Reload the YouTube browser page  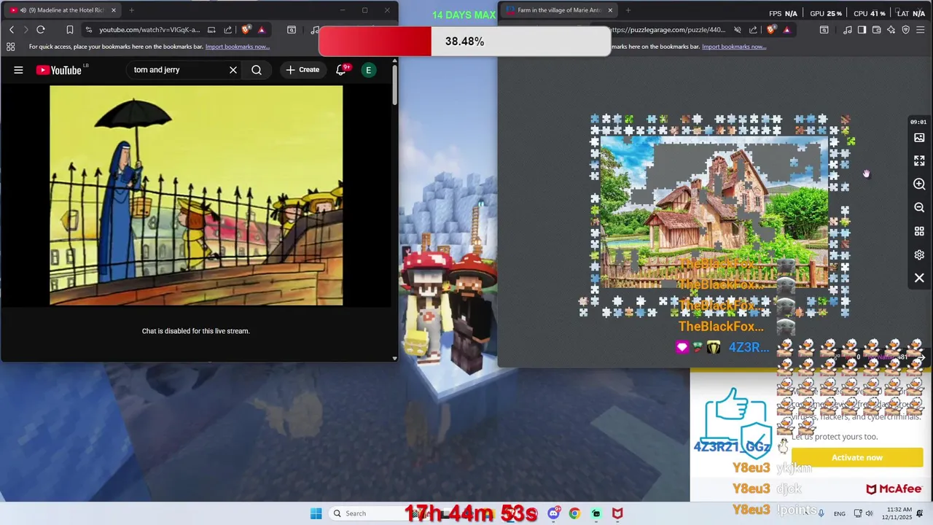tap(41, 30)
